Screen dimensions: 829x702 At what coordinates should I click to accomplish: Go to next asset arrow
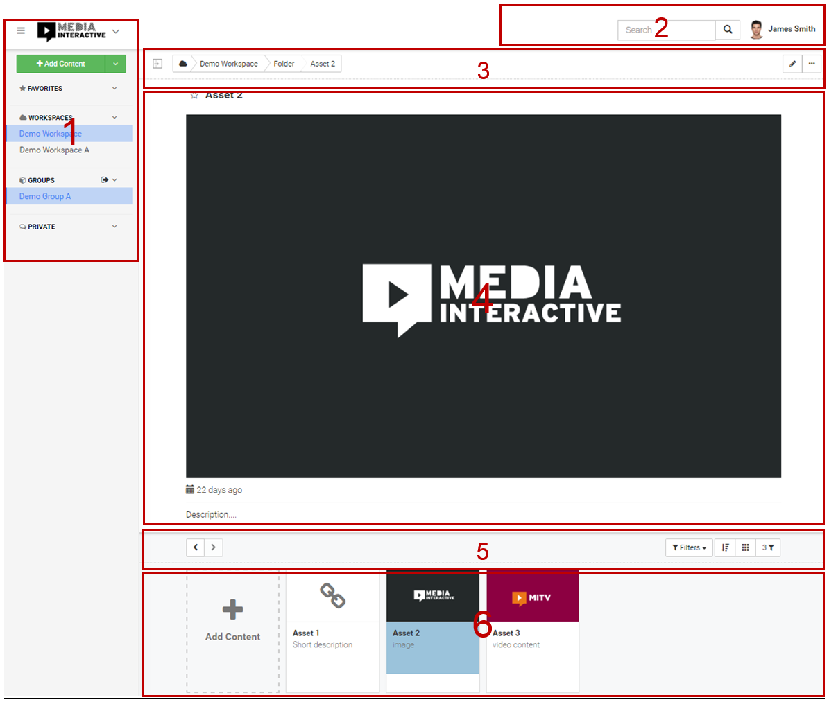pos(214,547)
